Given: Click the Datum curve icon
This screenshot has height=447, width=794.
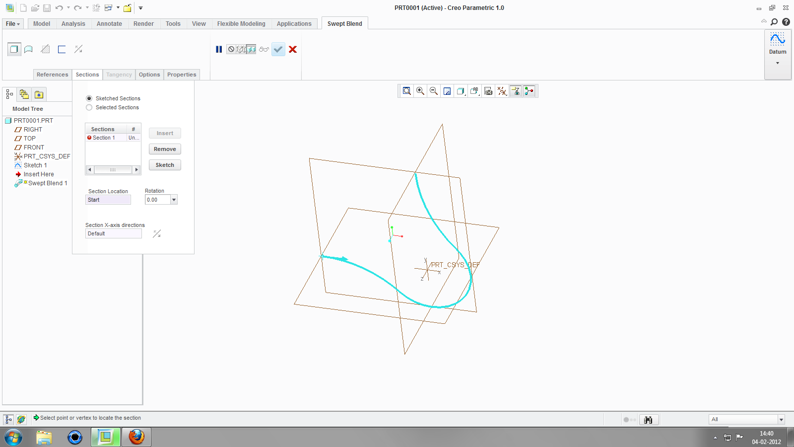Looking at the screenshot, I should tap(778, 39).
